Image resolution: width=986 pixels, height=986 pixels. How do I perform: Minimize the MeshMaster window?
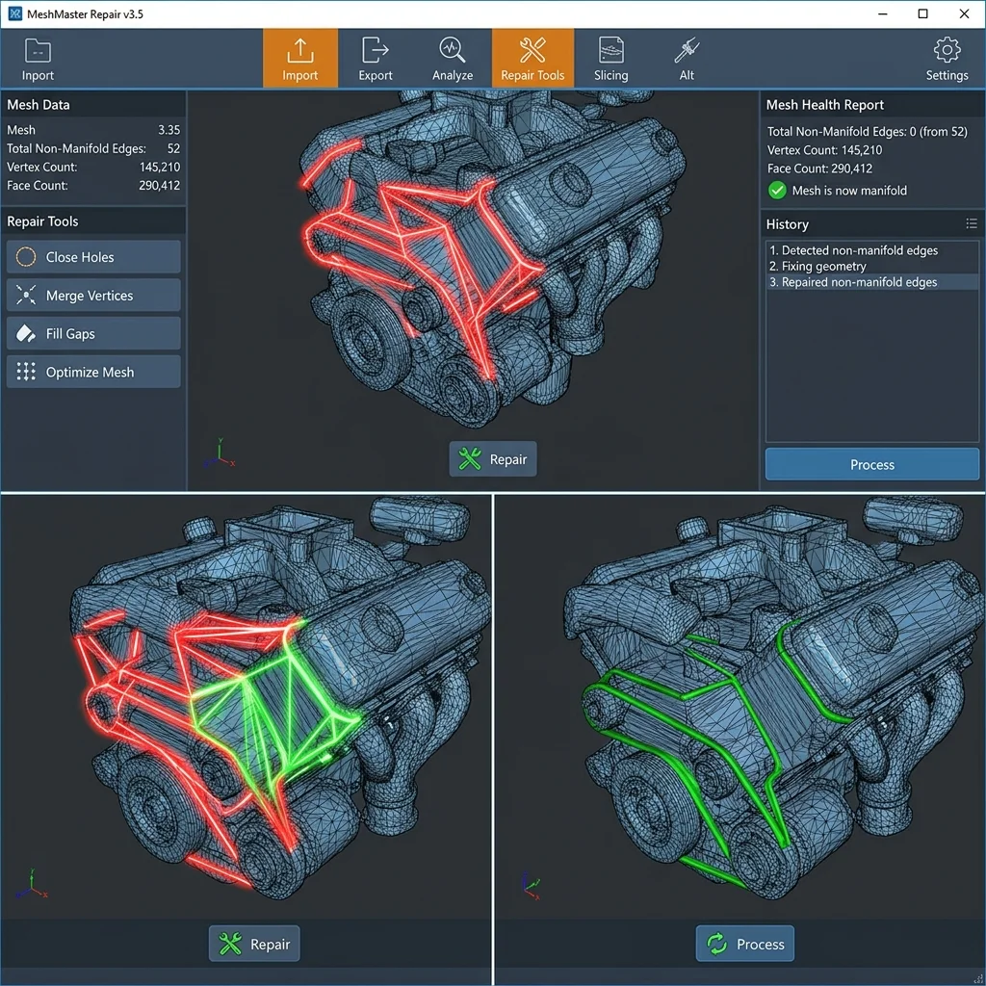pos(883,13)
